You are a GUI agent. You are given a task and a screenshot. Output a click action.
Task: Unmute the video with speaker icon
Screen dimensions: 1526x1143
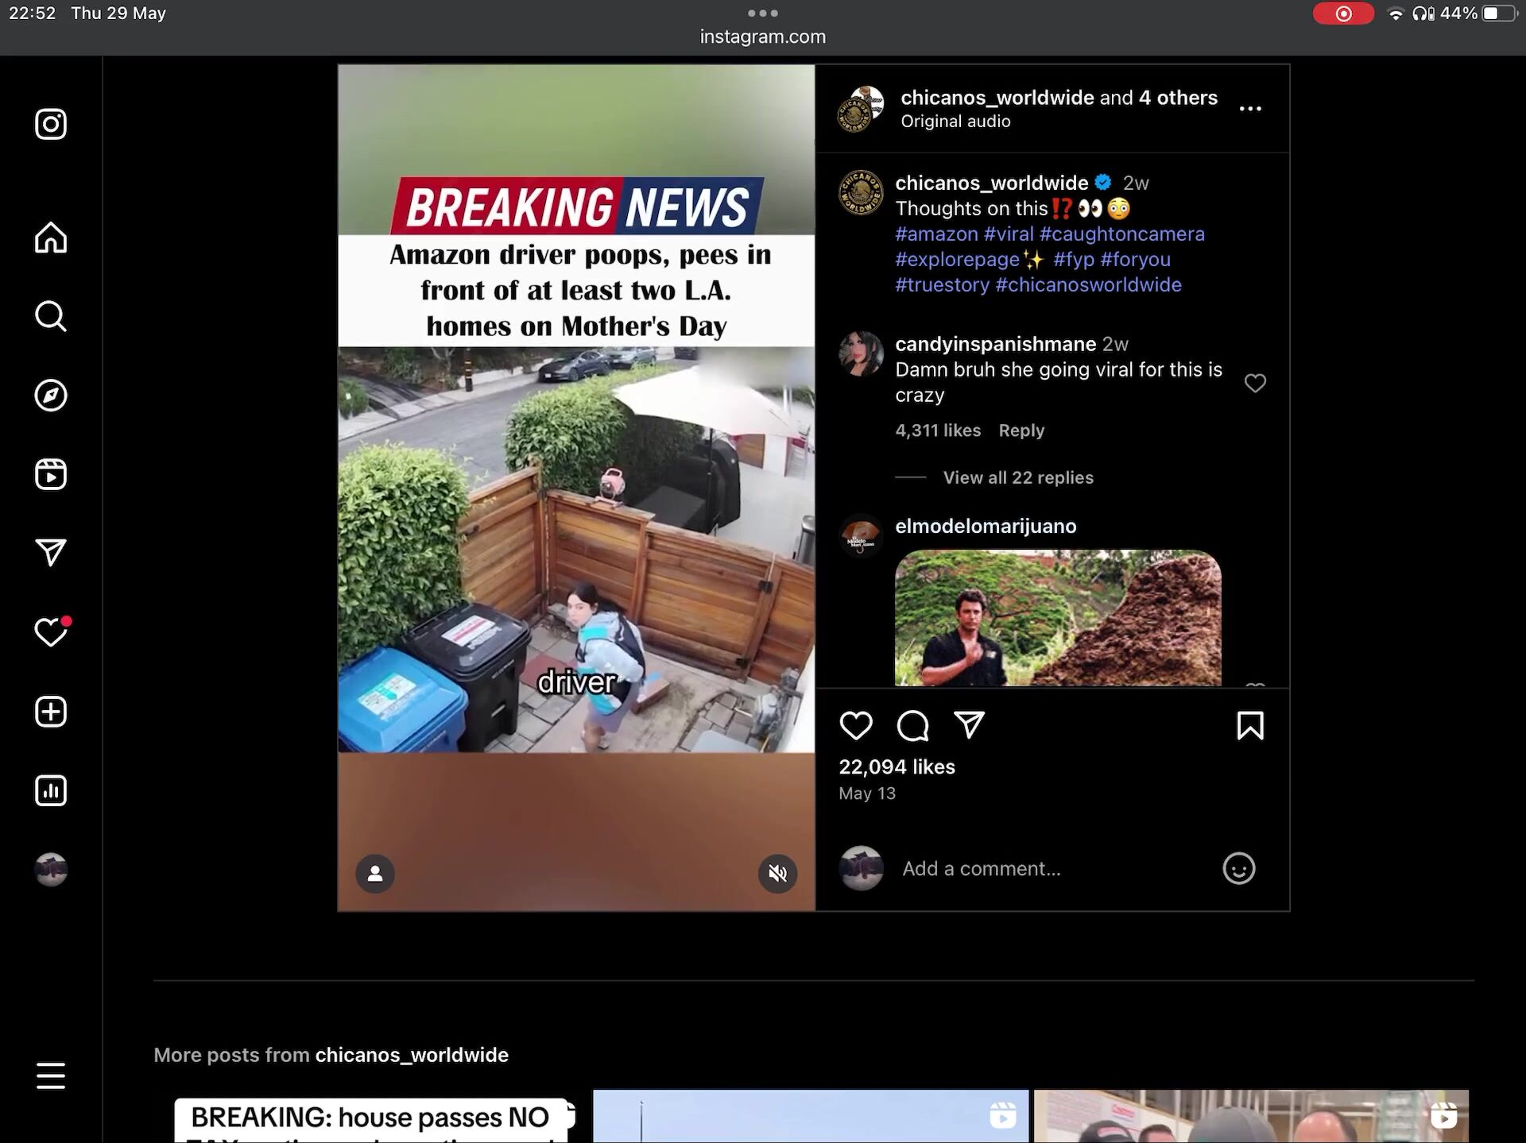(x=777, y=874)
